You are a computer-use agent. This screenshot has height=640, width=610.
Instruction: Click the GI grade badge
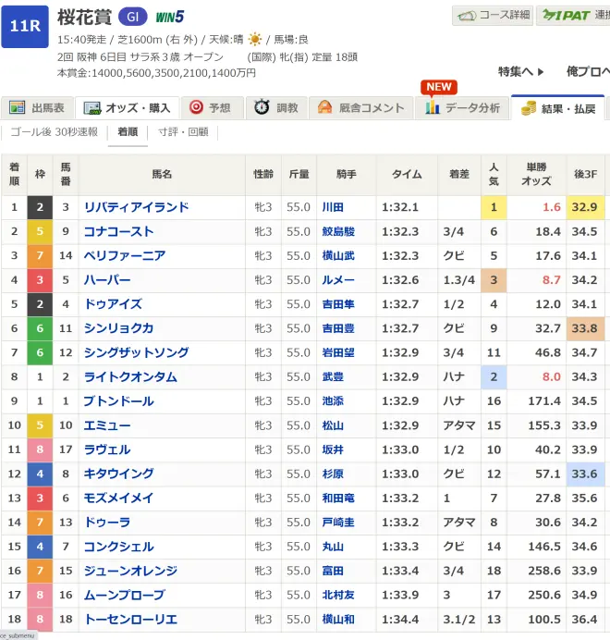tap(131, 17)
